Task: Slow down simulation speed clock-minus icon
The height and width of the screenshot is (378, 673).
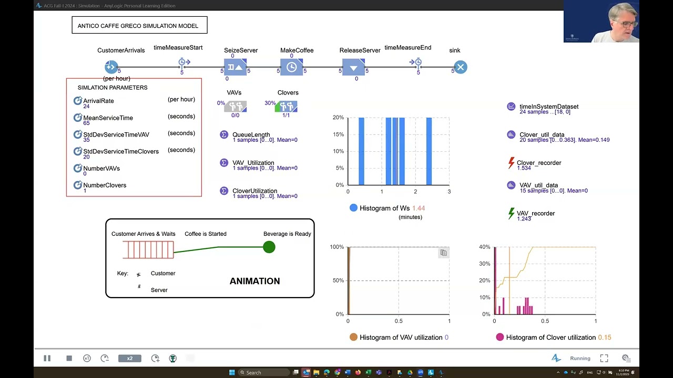Action: (105, 358)
